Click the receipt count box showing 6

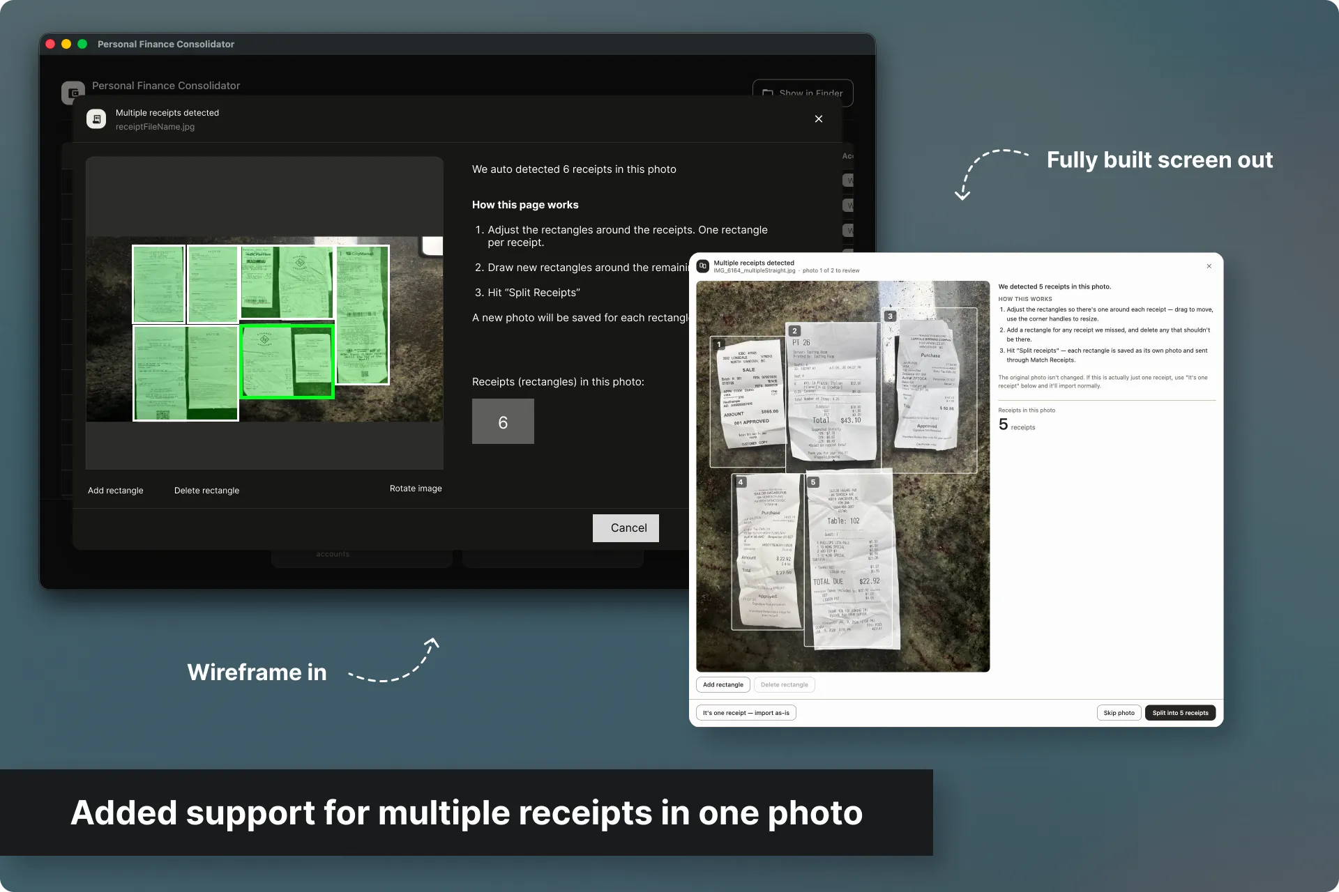(x=503, y=422)
